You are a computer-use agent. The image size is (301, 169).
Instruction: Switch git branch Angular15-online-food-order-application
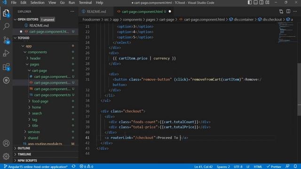(36, 167)
